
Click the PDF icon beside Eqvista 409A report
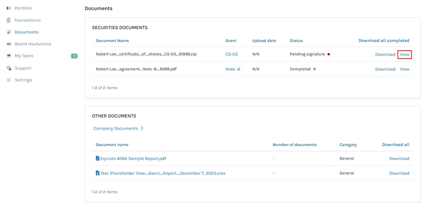coord(97,159)
